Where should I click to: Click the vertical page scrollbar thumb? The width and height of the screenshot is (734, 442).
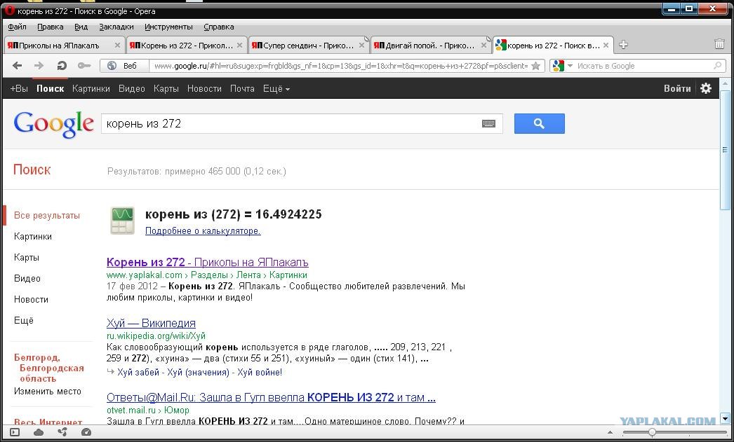tap(725, 149)
